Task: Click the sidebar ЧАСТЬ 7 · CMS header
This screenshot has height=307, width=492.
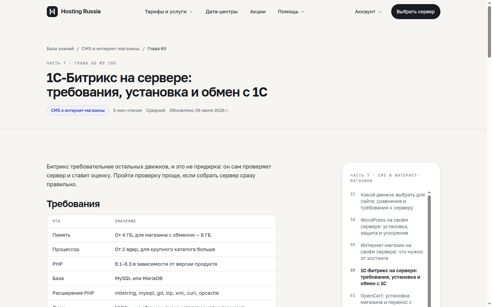Action: coord(385,178)
